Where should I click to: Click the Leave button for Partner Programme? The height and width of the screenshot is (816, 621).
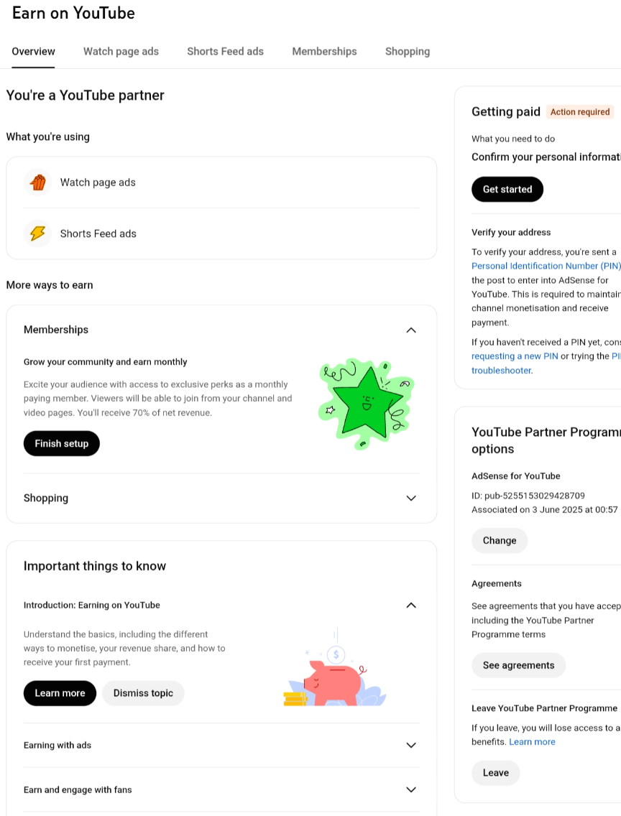pyautogui.click(x=496, y=773)
